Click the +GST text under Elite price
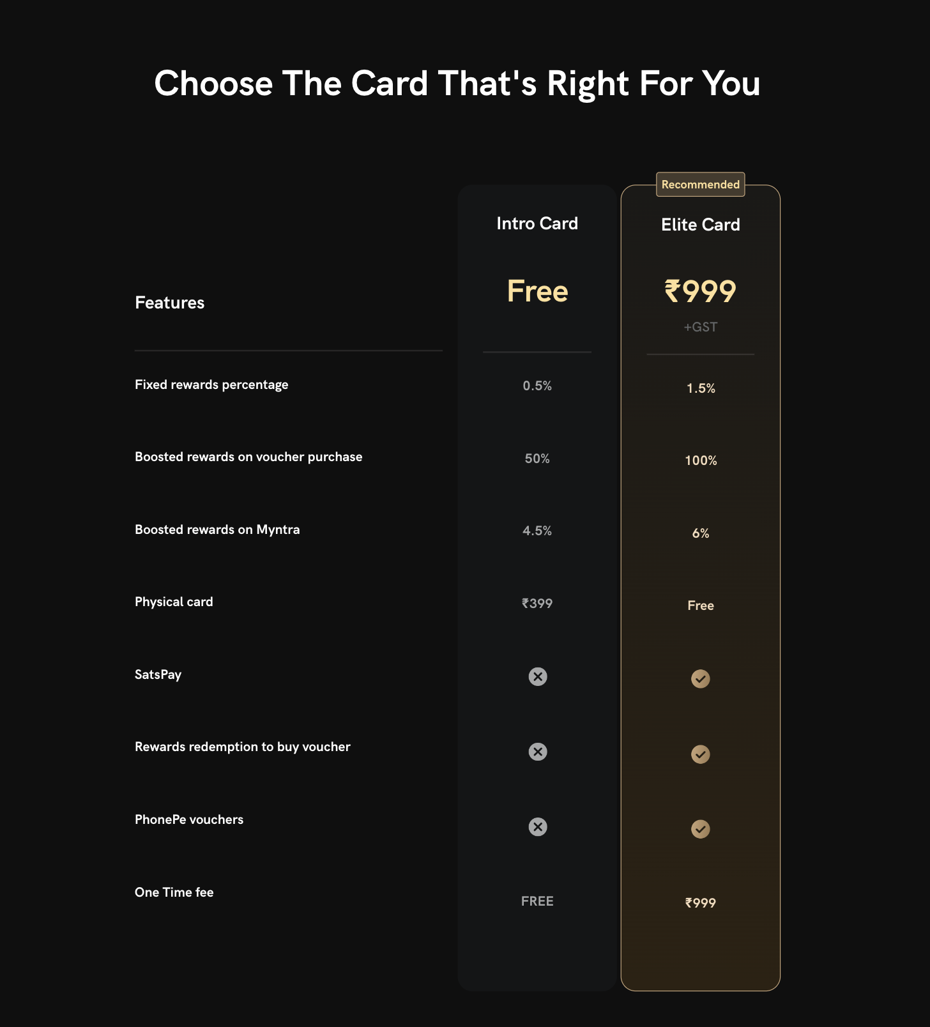This screenshot has height=1027, width=930. click(701, 327)
